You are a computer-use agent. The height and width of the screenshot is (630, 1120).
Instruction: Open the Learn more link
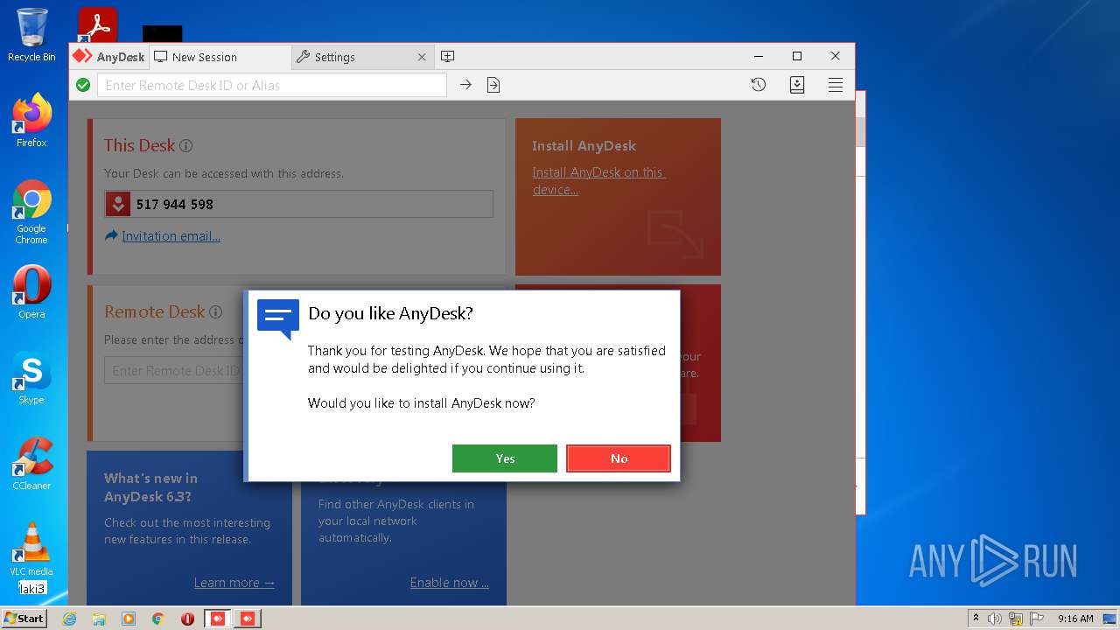coord(234,583)
